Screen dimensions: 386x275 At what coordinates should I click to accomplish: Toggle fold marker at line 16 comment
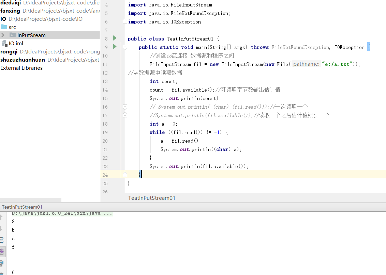(x=125, y=107)
